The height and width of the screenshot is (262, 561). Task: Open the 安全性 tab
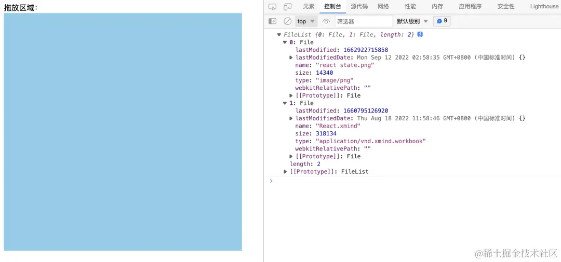click(506, 6)
